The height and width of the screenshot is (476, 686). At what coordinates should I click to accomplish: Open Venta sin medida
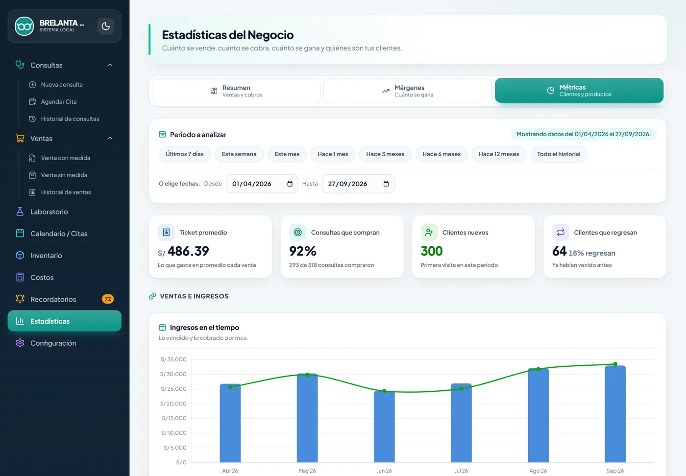pos(64,175)
